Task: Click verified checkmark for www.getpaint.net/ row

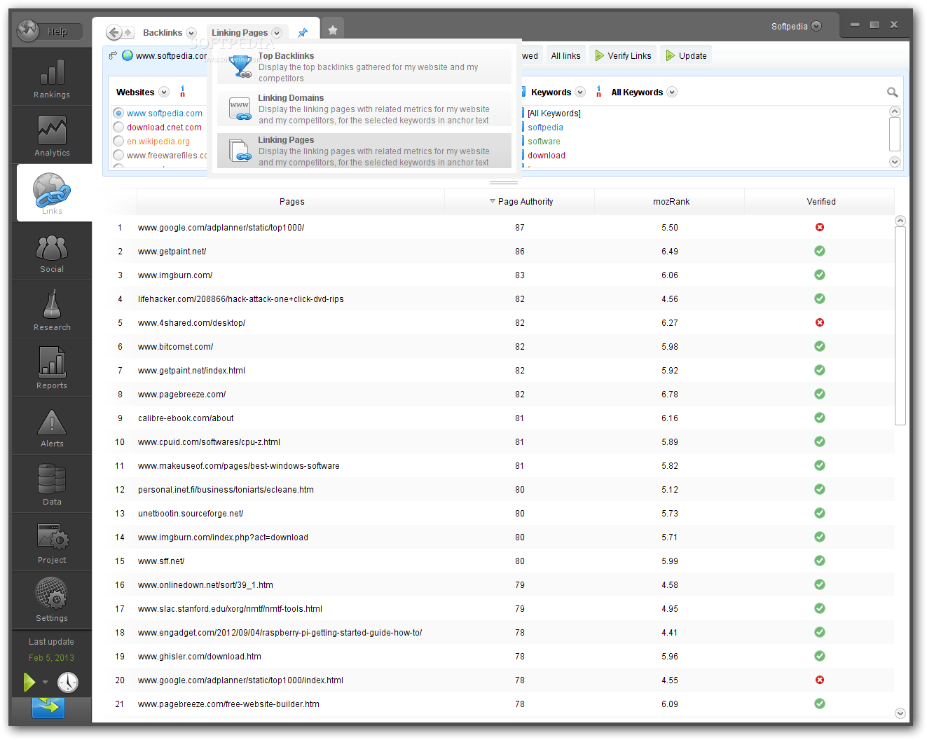Action: click(x=820, y=251)
